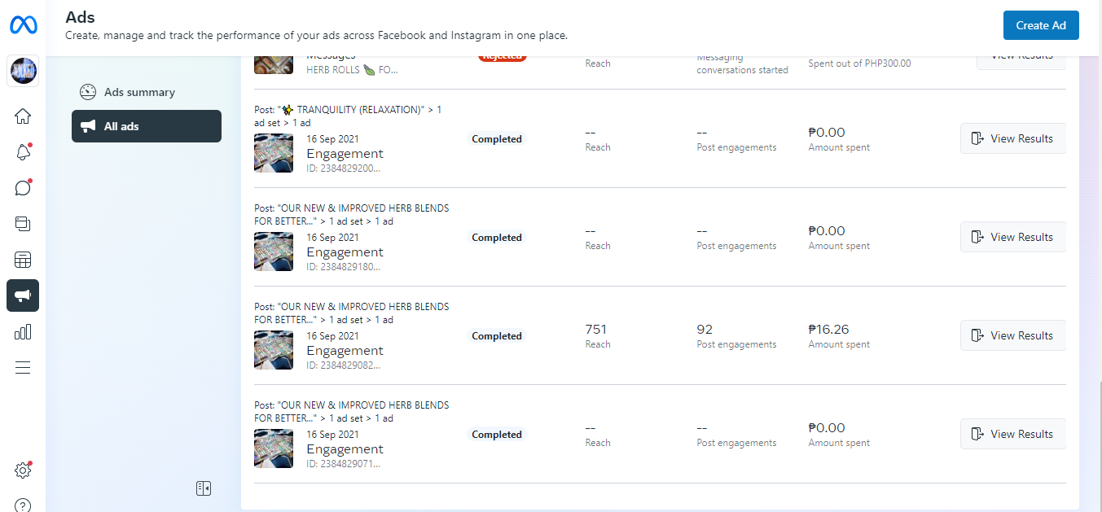Click the Create Ad button
This screenshot has height=512, width=1102.
(x=1041, y=25)
